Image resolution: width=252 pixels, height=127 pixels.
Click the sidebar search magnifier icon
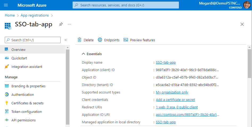8,40
